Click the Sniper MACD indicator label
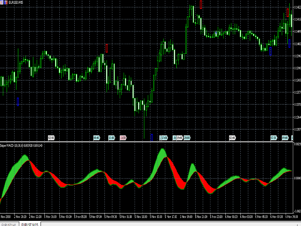The height and width of the screenshot is (226, 301). (x=14, y=144)
